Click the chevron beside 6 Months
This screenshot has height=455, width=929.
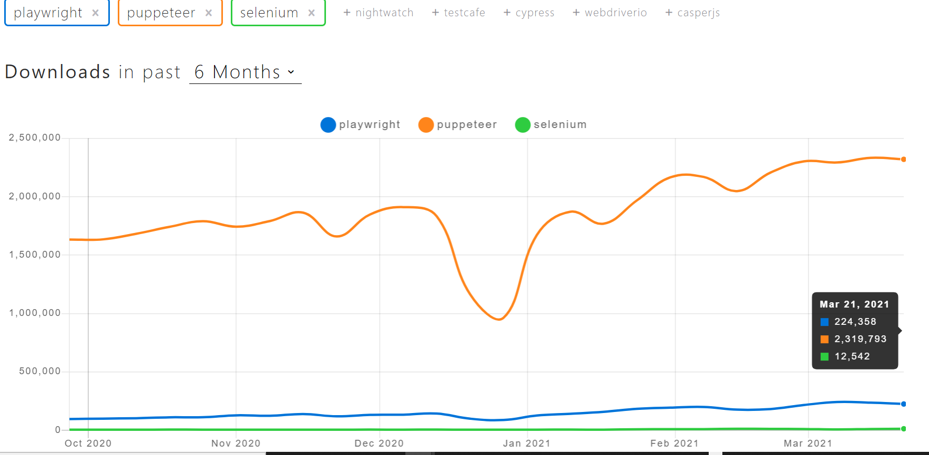(x=292, y=73)
